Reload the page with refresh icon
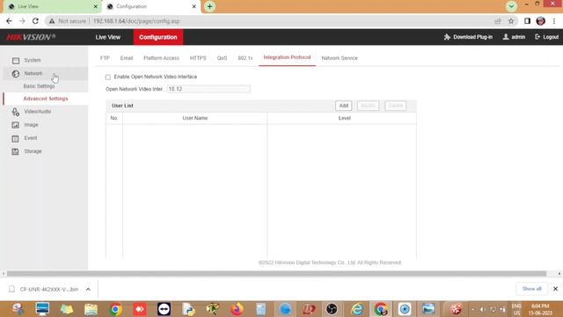 click(x=35, y=21)
